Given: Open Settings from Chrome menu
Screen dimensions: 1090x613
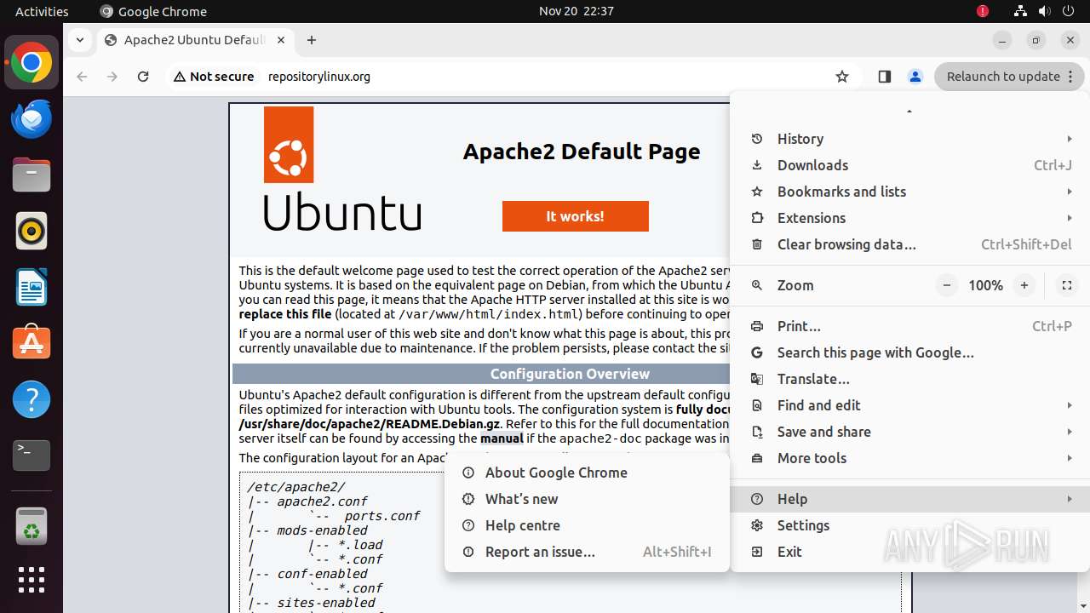Looking at the screenshot, I should [x=910, y=525].
